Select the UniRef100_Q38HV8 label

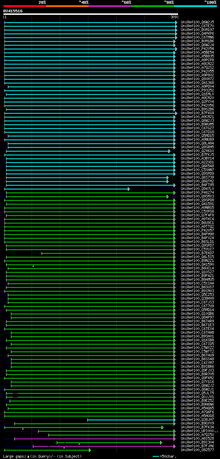(197, 298)
